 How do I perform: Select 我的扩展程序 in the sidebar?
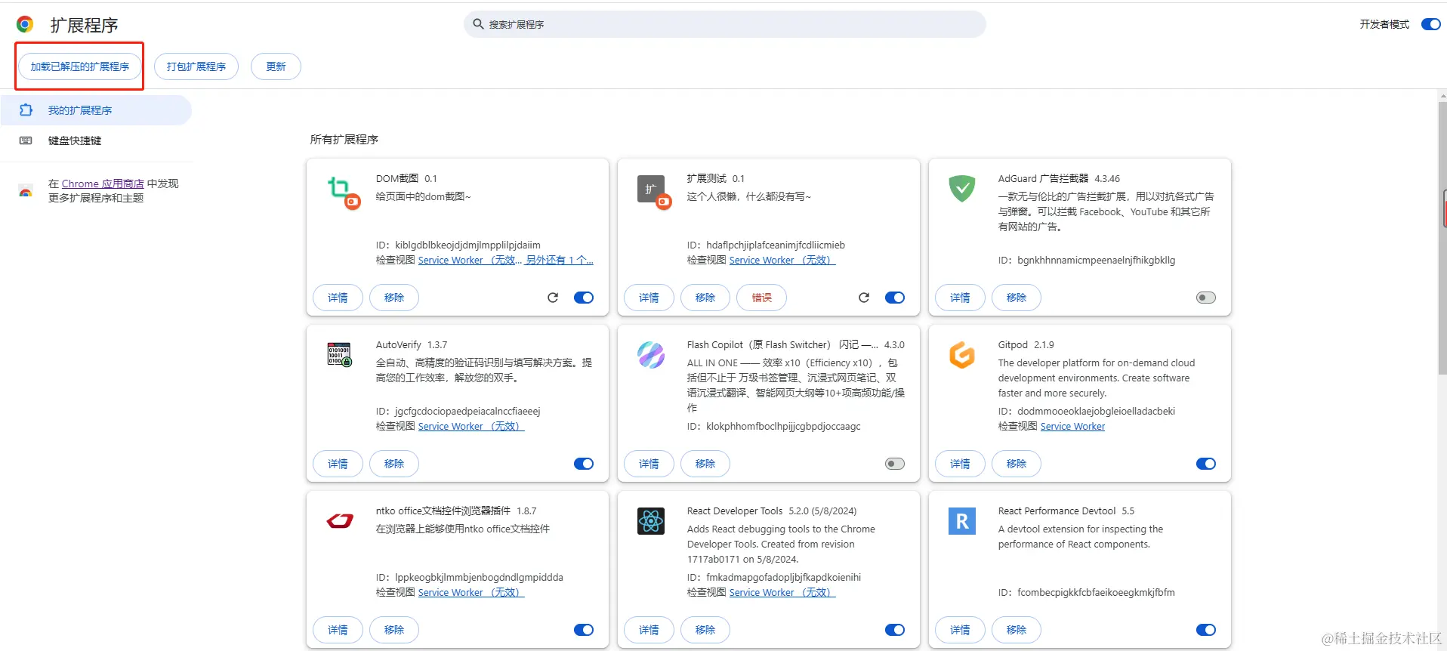coord(96,110)
